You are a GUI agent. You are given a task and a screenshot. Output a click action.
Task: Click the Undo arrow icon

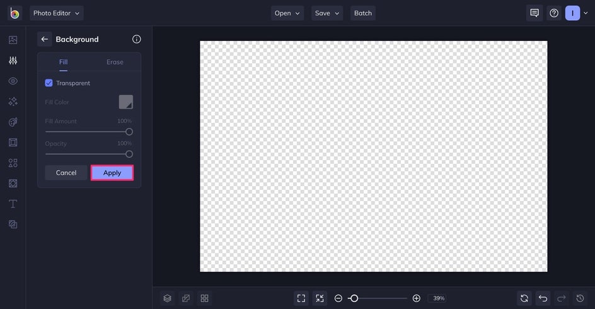pos(543,298)
